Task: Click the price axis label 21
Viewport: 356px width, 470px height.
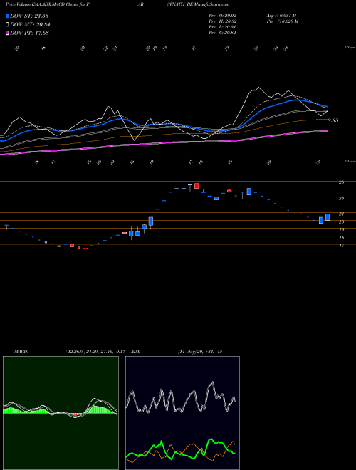Action: pyautogui.click(x=341, y=214)
